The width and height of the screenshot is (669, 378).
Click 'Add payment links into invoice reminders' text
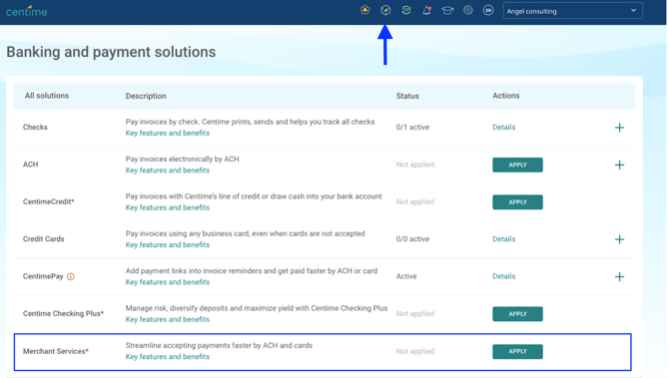coord(252,271)
